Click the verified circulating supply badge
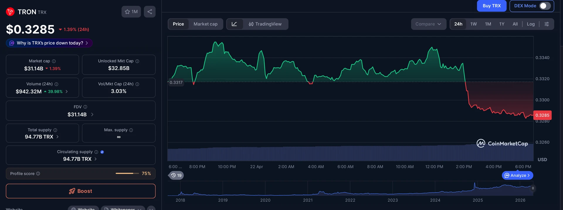The image size is (563, 210). (x=102, y=152)
